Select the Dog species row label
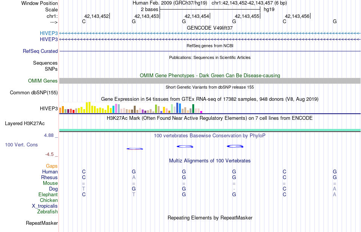The width and height of the screenshot is (361, 232). pos(53,189)
